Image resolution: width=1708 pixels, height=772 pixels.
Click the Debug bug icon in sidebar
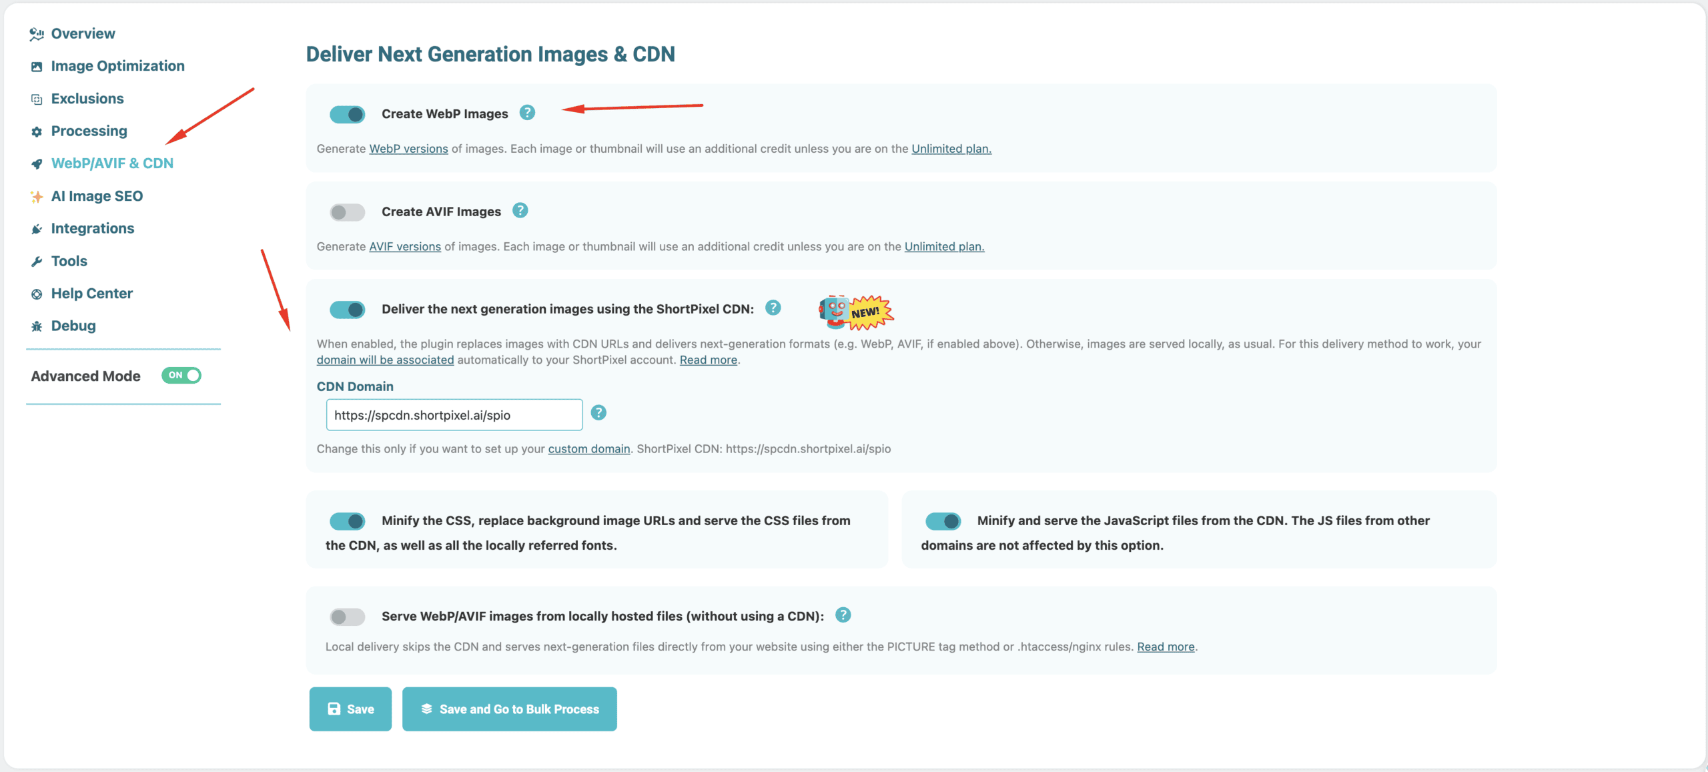37,326
